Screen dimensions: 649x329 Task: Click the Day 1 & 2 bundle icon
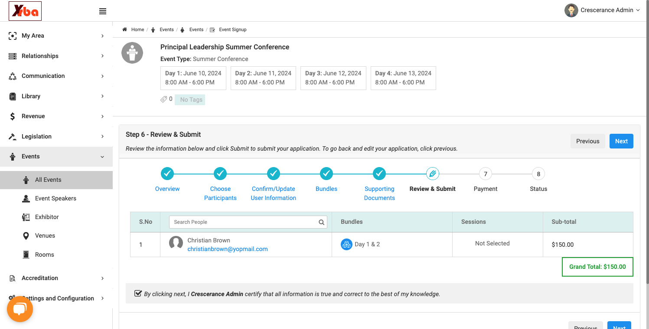click(346, 244)
